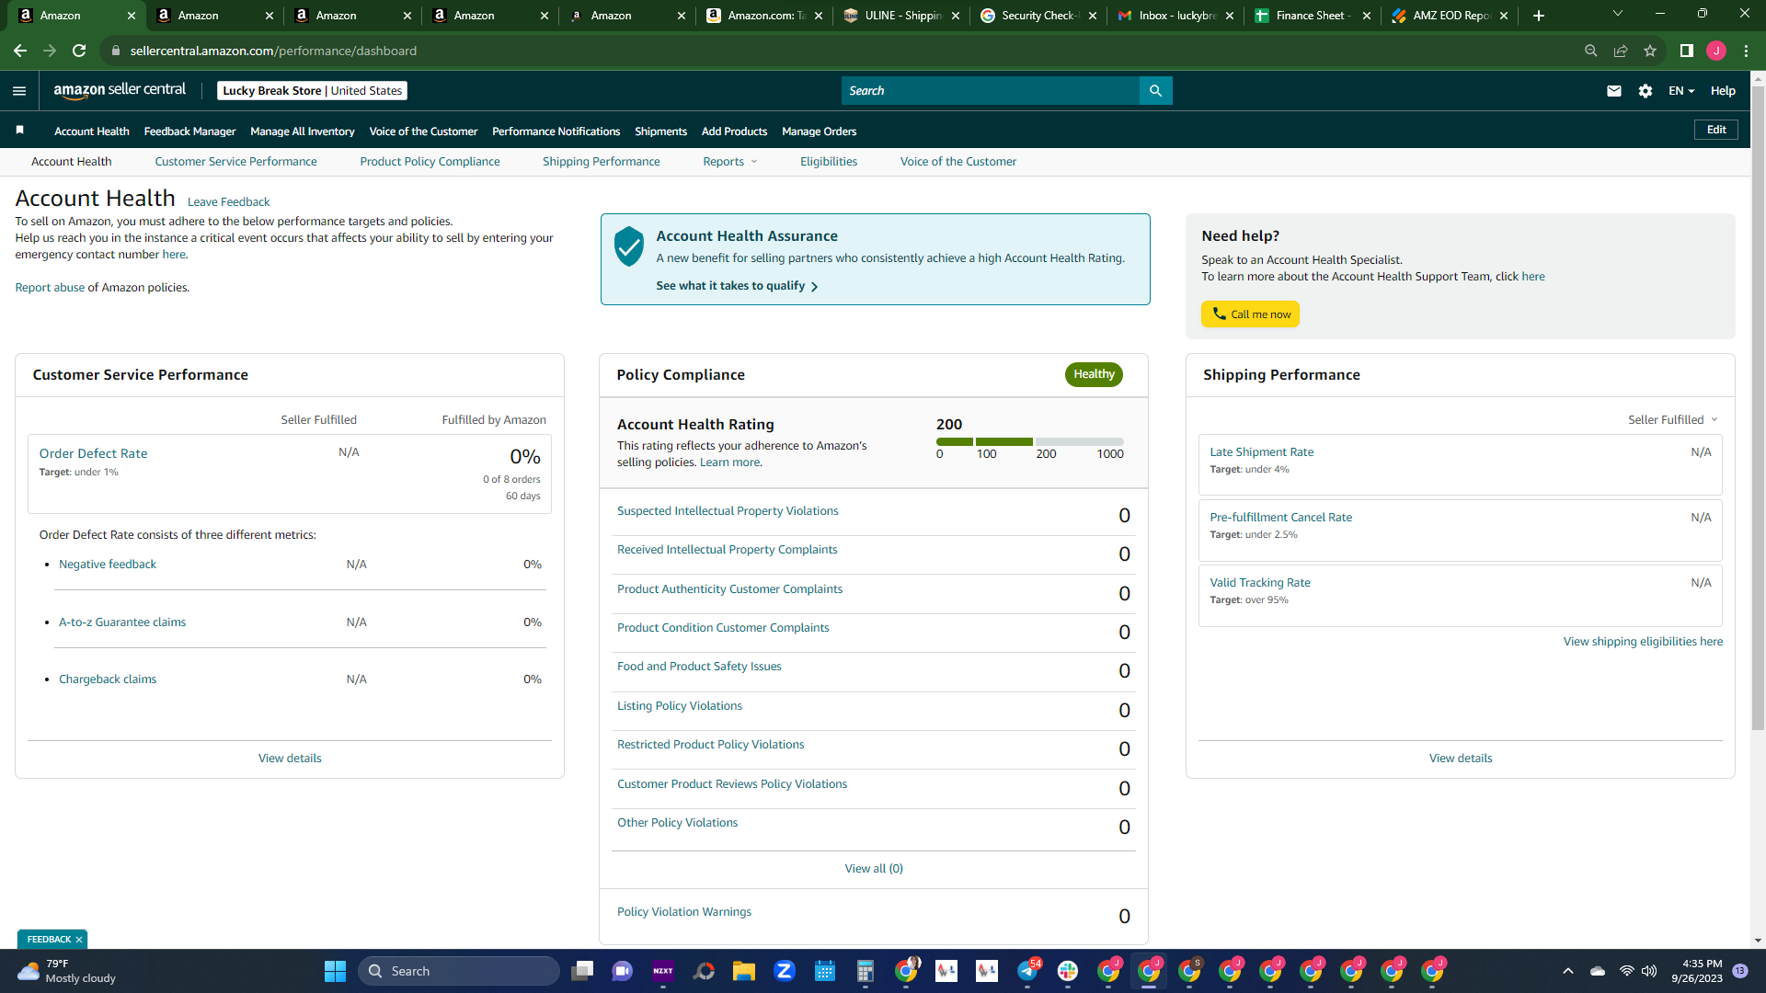Switch to Customer Service Performance tab
1766x993 pixels.
(x=235, y=162)
